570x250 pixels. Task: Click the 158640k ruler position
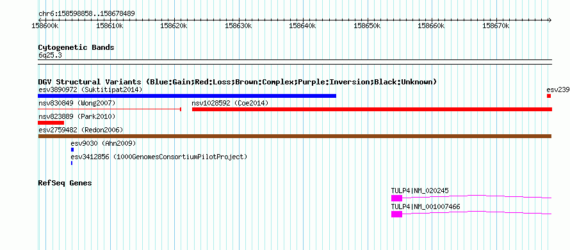point(303,26)
